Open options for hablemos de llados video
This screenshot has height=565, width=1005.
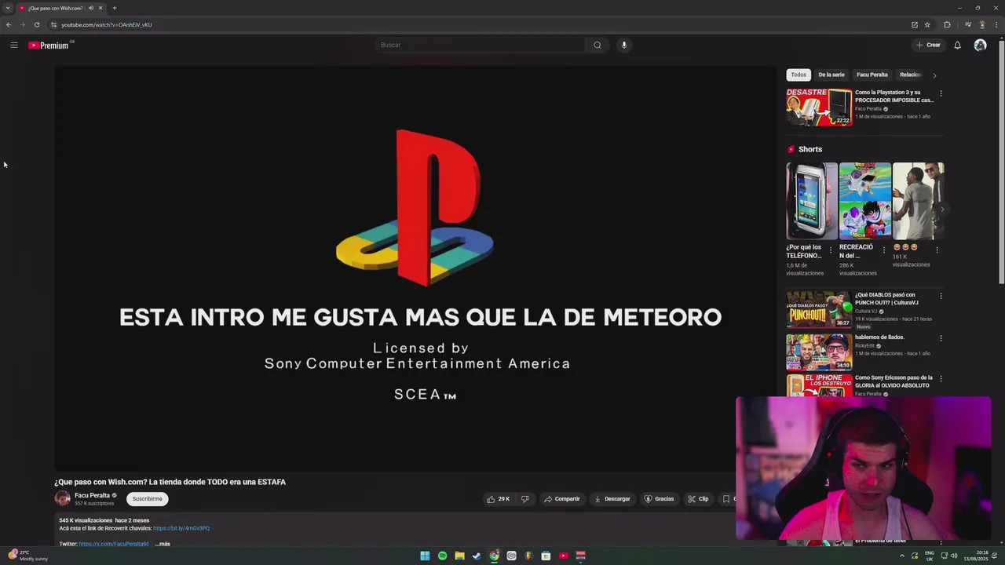[941, 338]
